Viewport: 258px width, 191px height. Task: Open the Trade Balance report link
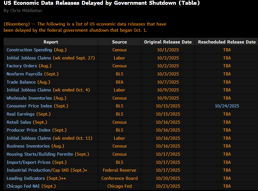coord(21,82)
